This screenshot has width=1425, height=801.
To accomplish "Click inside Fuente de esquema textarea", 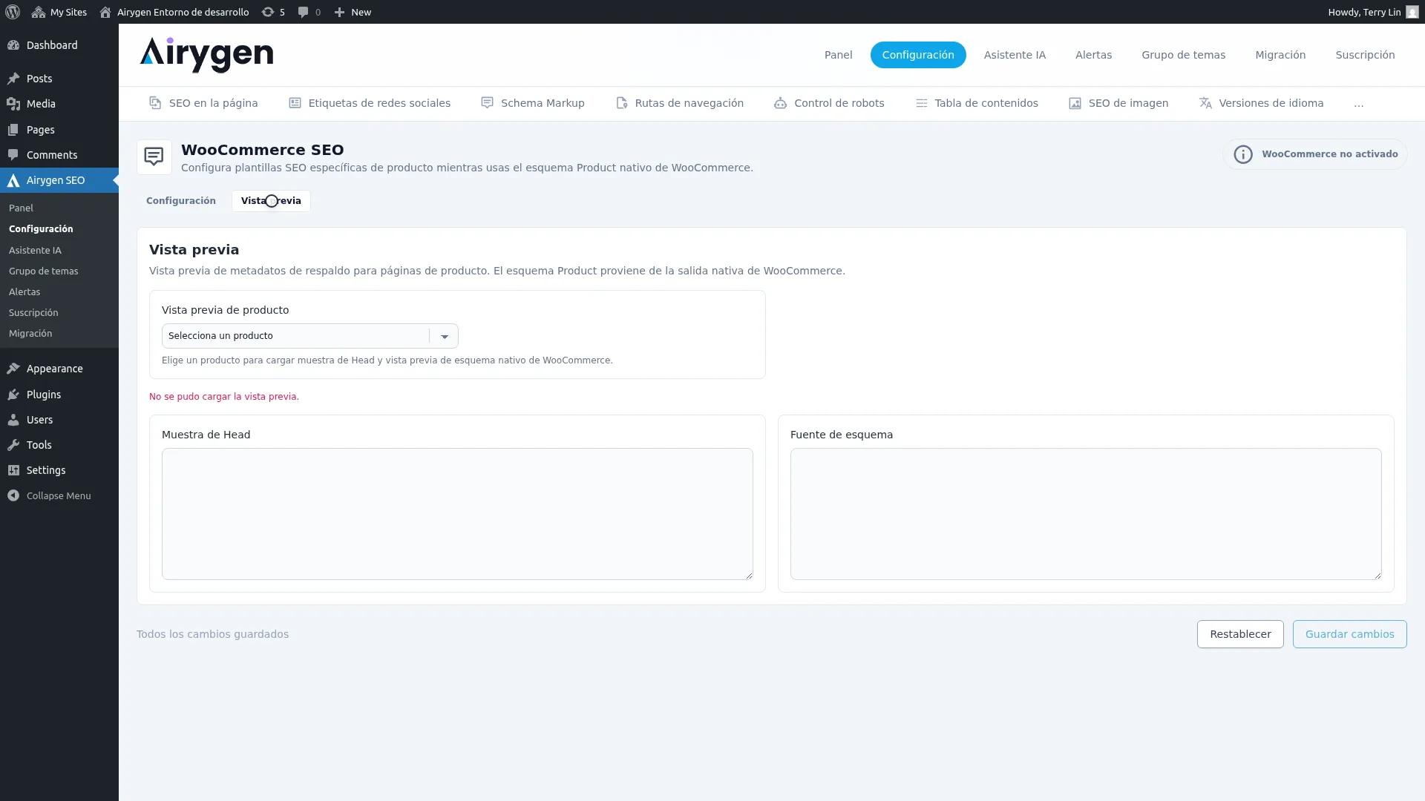I will click(1086, 513).
